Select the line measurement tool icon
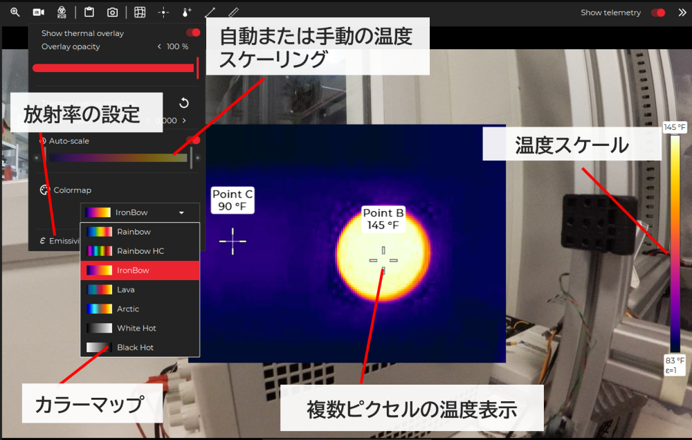The image size is (692, 440). [x=210, y=12]
